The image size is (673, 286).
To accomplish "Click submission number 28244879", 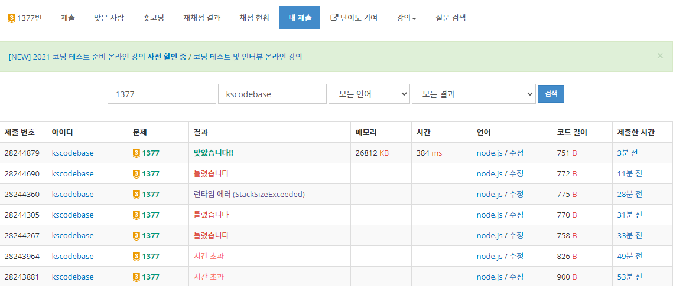I will (22, 153).
